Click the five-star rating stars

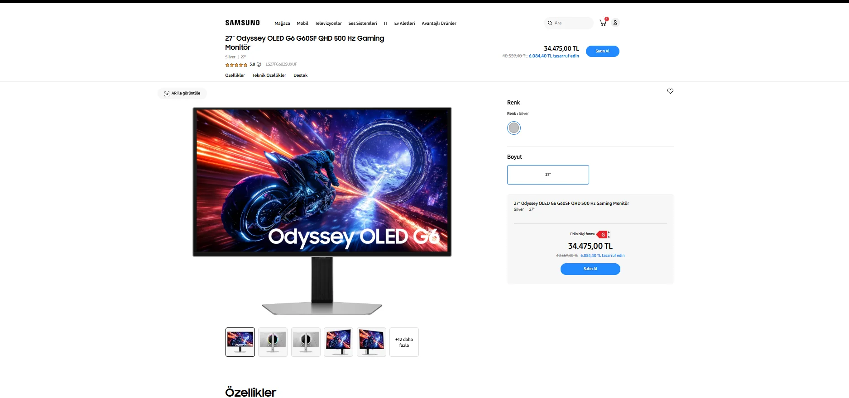(x=236, y=65)
